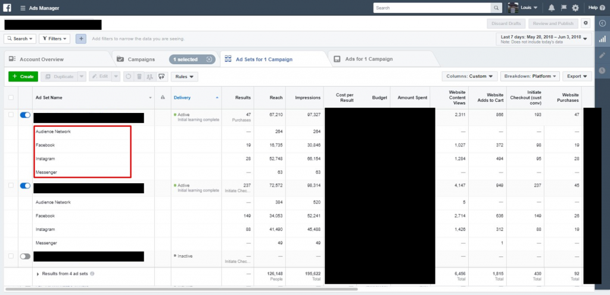Open the Ads Manager hamburger menu
The height and width of the screenshot is (295, 610).
[23, 8]
